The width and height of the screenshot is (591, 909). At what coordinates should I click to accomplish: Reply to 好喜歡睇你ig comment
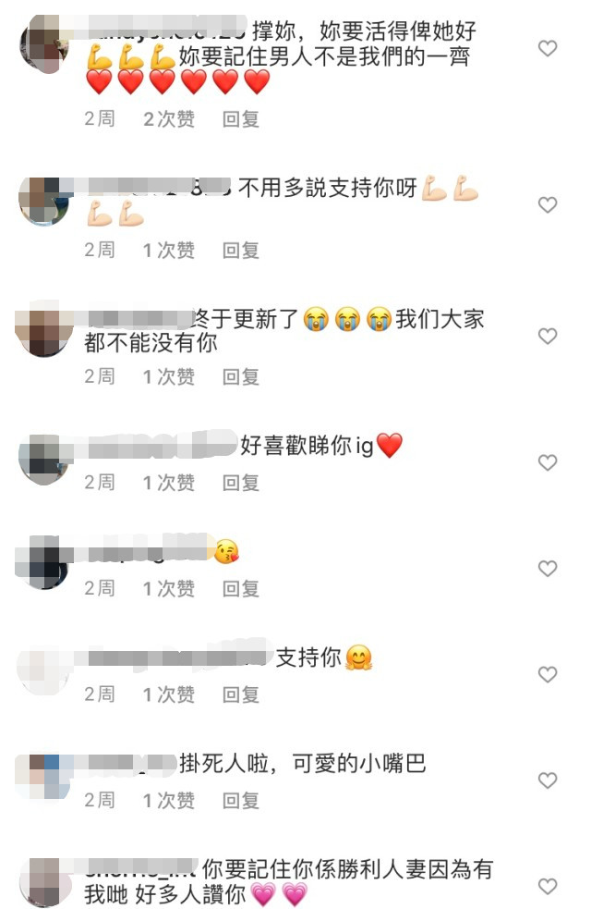click(x=241, y=483)
